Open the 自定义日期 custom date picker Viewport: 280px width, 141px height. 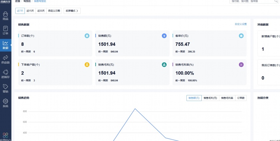click(x=54, y=11)
